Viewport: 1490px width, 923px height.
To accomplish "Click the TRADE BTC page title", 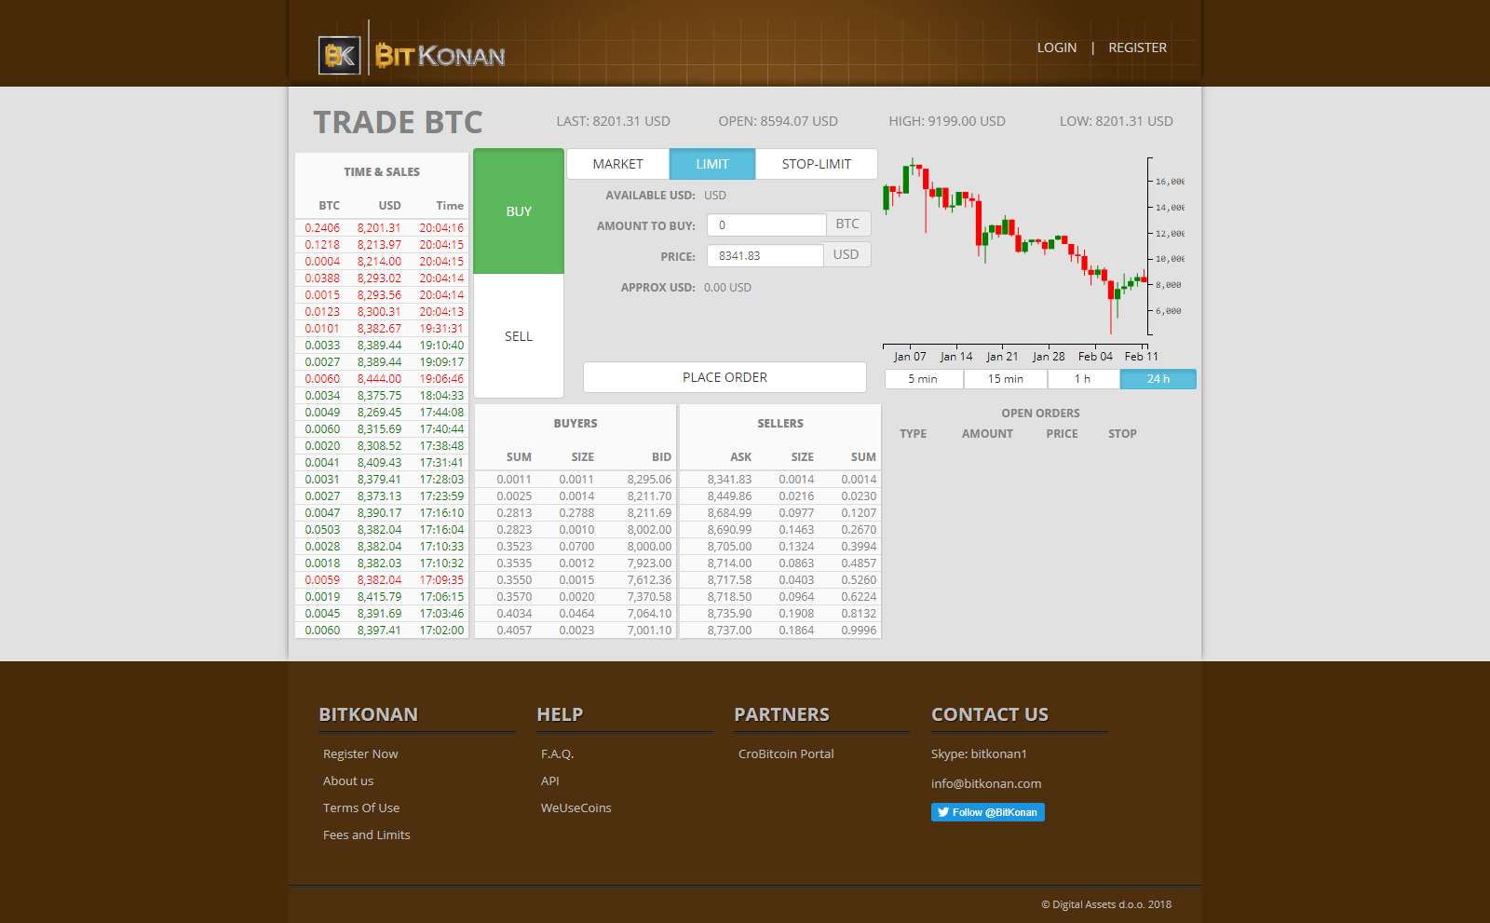I will click(398, 122).
